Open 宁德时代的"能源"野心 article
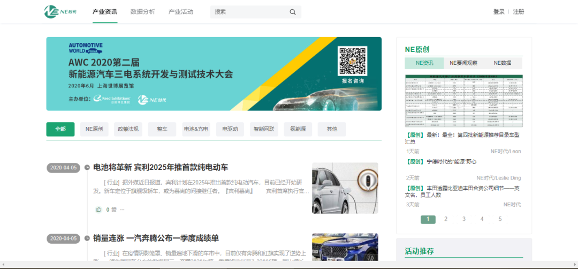 click(441, 162)
